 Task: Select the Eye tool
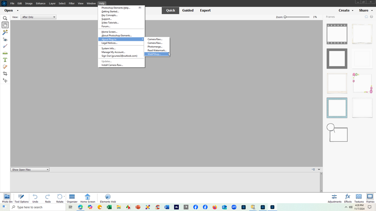pos(5,39)
